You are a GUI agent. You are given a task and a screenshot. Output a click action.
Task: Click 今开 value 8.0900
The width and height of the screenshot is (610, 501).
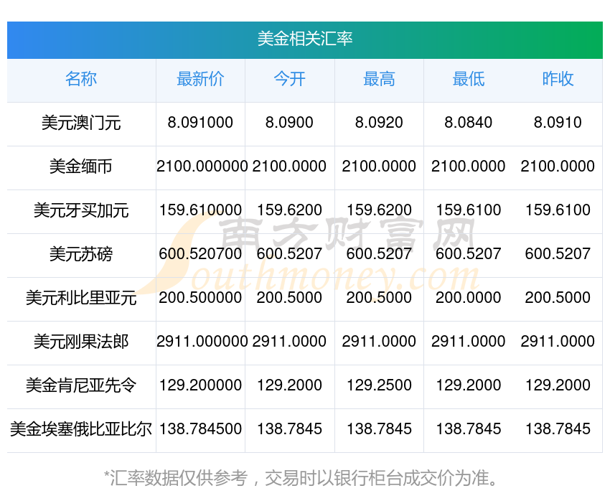click(x=289, y=123)
